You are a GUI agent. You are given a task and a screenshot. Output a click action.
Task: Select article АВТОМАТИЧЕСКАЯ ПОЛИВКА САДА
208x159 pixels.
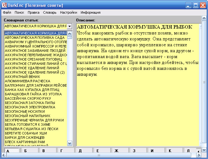[x=35, y=37]
